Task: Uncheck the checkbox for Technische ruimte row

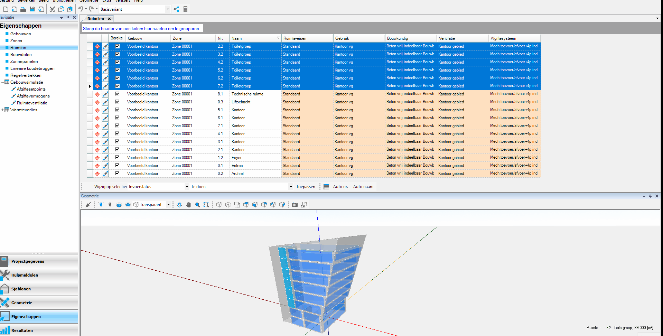Action: click(117, 94)
